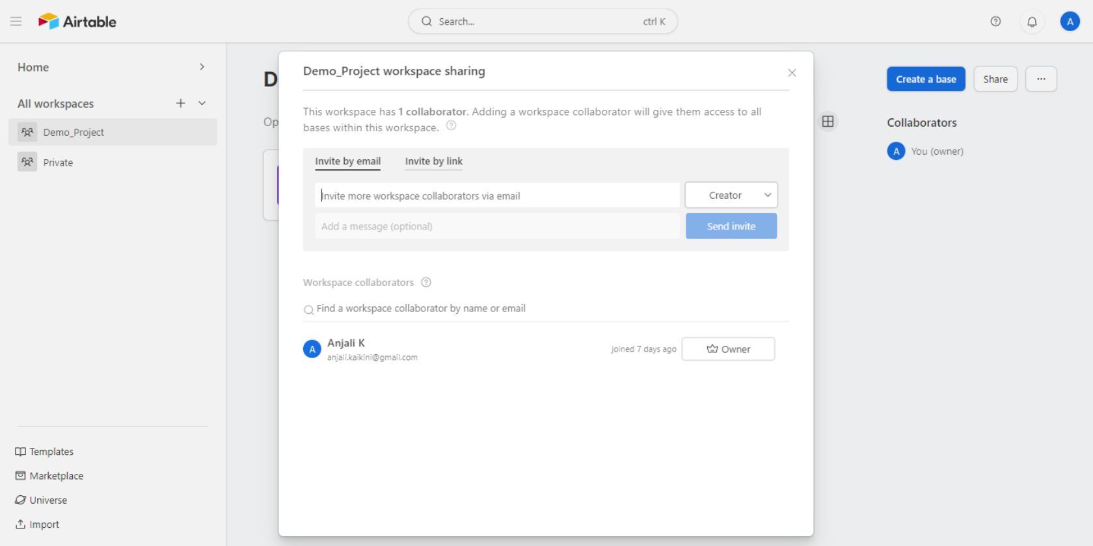This screenshot has width=1093, height=546.
Task: Open the Templates link
Action: click(51, 452)
